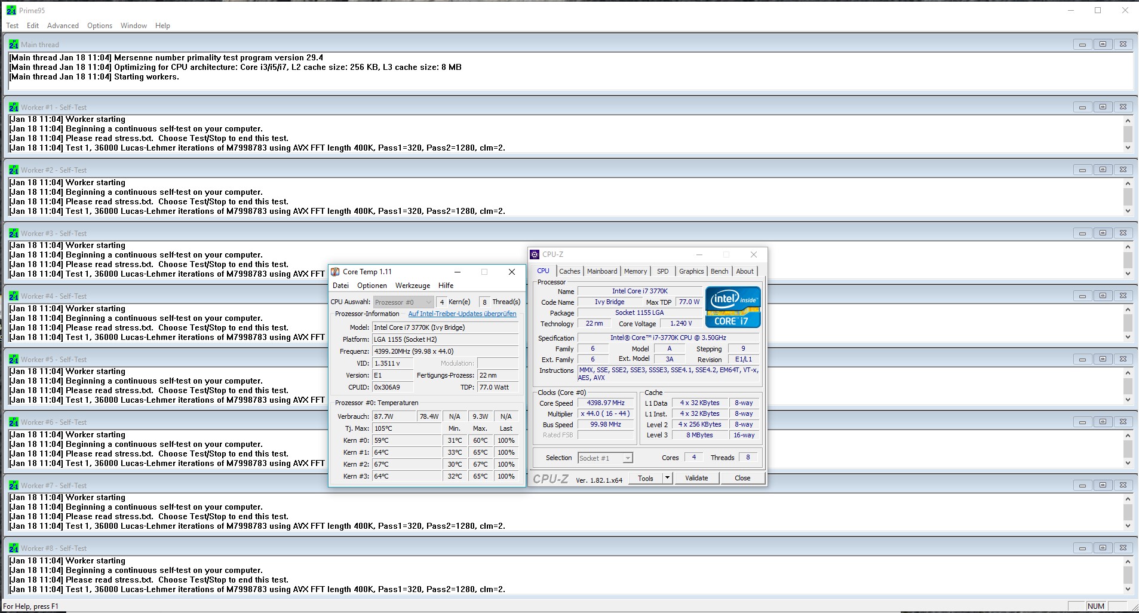The image size is (1139, 613).
Task: Click the NUM indicator in status bar
Action: (x=1096, y=606)
